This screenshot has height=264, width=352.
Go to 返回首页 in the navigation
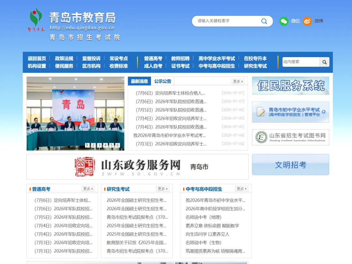pyautogui.click(x=37, y=59)
